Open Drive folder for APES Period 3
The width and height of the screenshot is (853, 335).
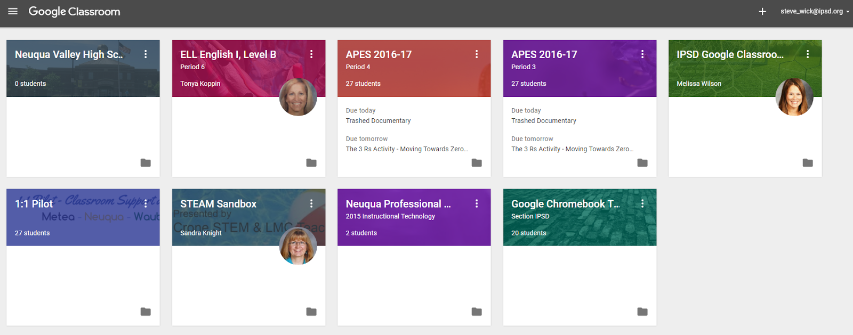642,162
